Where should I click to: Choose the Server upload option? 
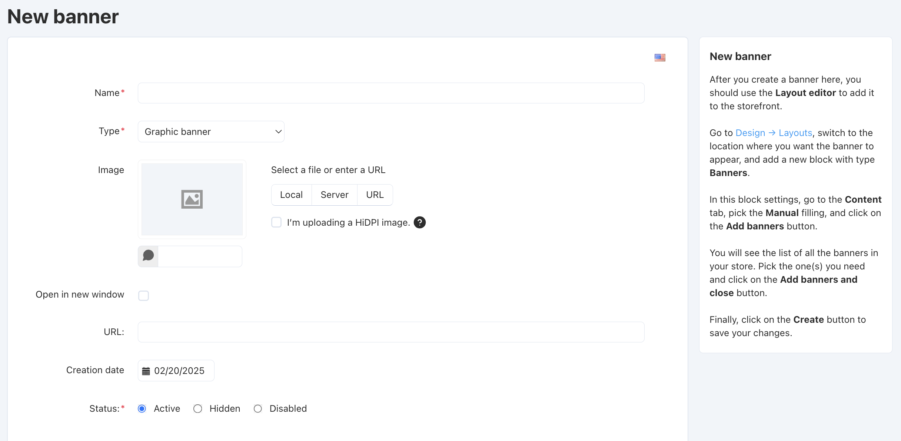[334, 195]
